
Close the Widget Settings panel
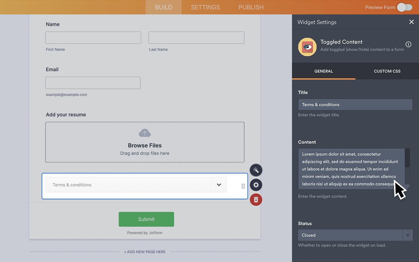(411, 22)
